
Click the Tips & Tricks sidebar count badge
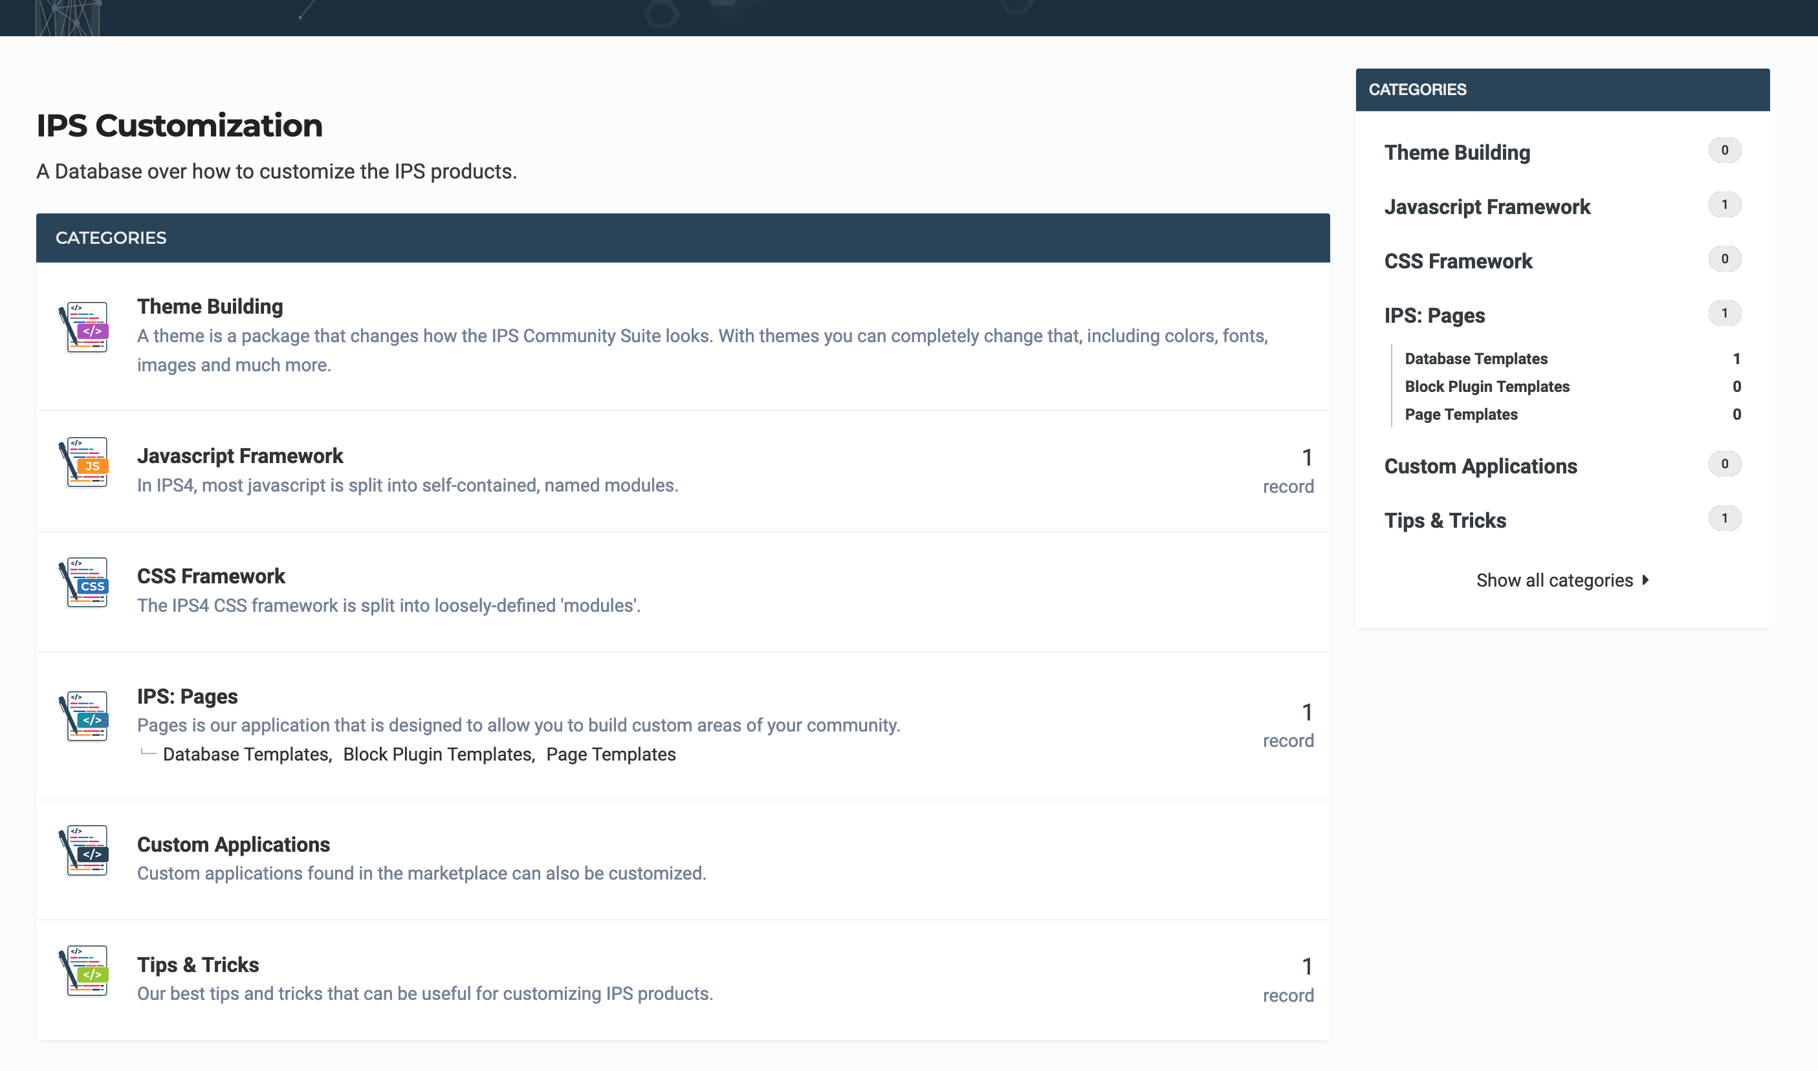[1724, 518]
